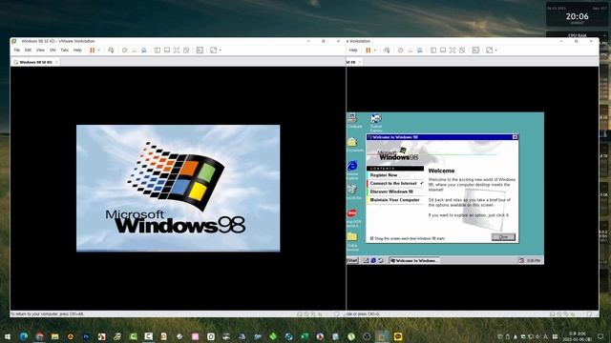The height and width of the screenshot is (343, 611).
Task: Toggle show this screen at startup checkbox
Action: pos(371,238)
